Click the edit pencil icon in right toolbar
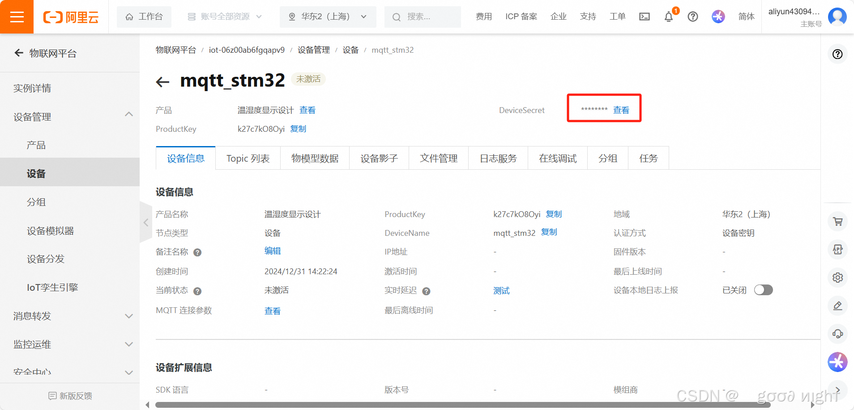Screen dimensions: 854x410 click(837, 305)
